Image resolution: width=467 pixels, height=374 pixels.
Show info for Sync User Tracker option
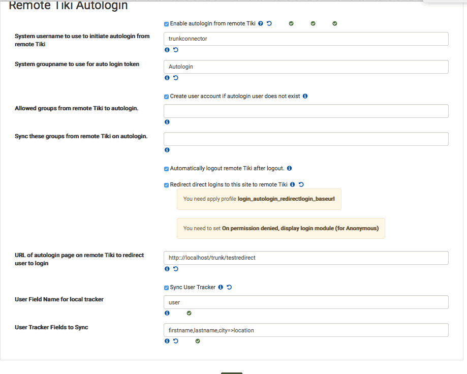[x=221, y=287]
